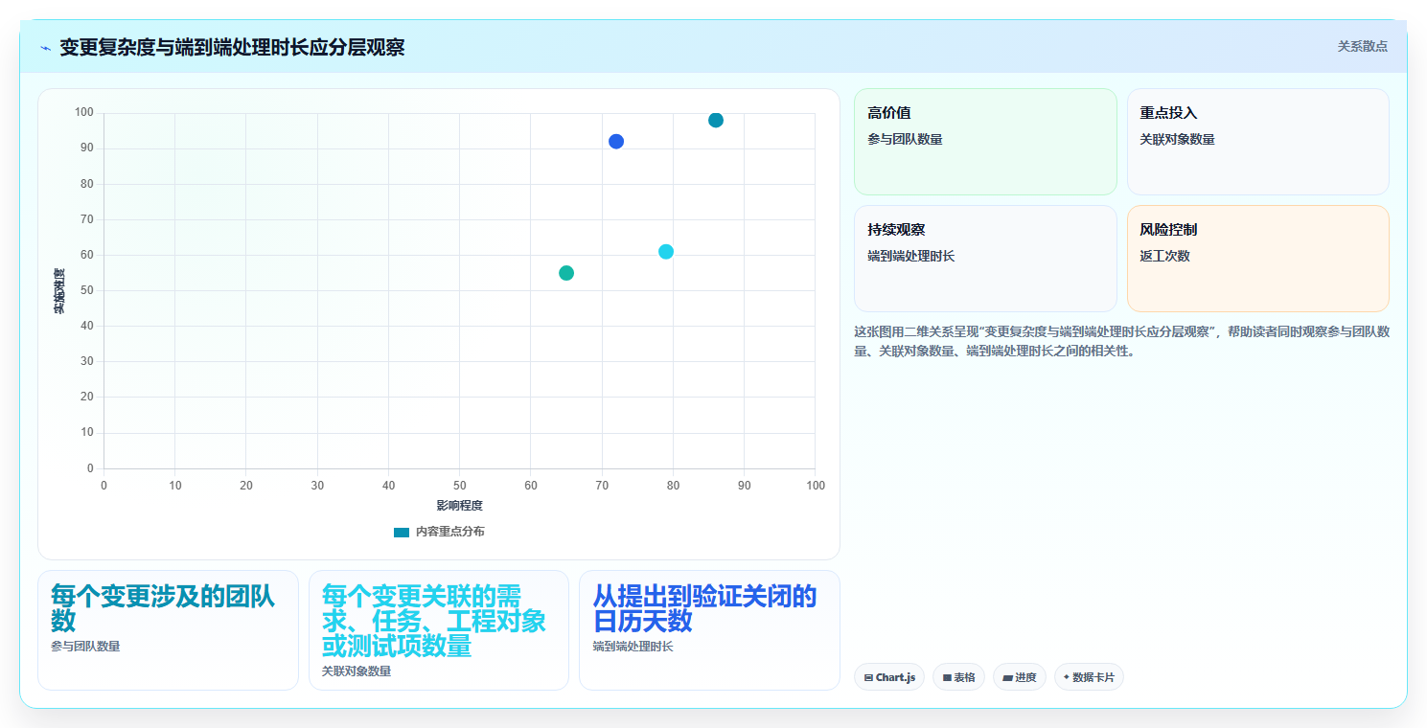Click 端到端处理时长 under the third bottom card
Screen dimensions: 1427x728
click(633, 647)
